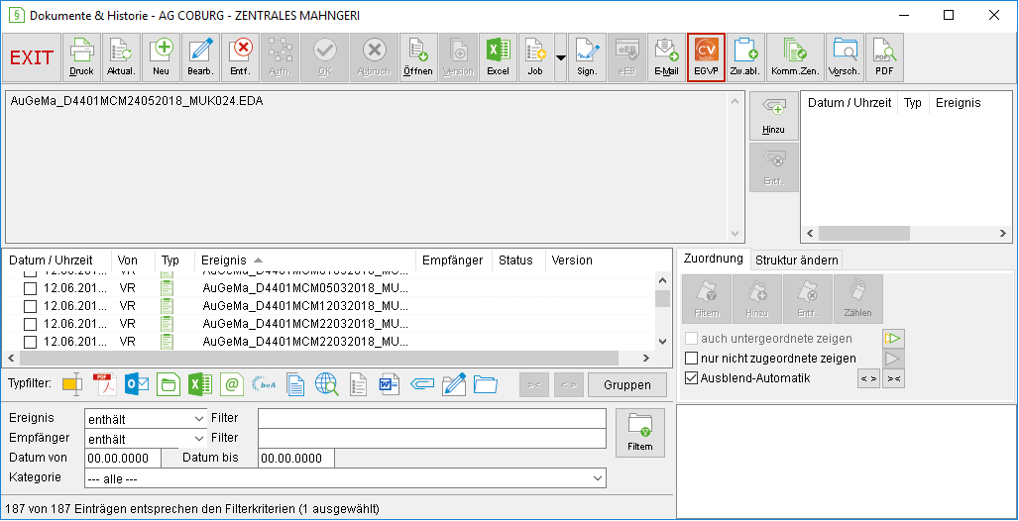Click the red EXIT toolbar button
Image resolution: width=1019 pixels, height=521 pixels.
pos(32,57)
